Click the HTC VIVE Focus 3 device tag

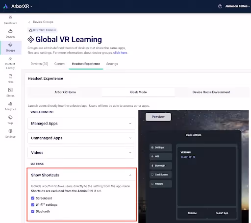[43, 30]
